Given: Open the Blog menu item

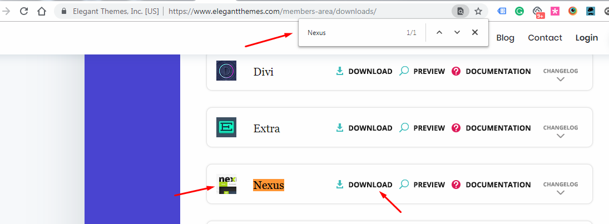Looking at the screenshot, I should (x=506, y=38).
